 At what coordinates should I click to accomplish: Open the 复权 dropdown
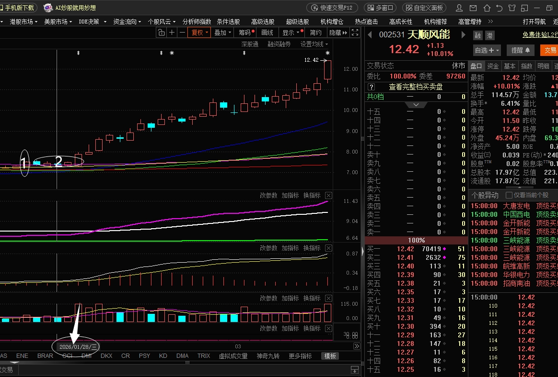[x=199, y=33]
